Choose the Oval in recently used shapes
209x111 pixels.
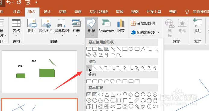(x=131, y=49)
